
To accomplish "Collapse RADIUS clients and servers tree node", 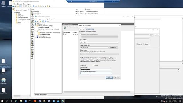I will click(x=35, y=26).
